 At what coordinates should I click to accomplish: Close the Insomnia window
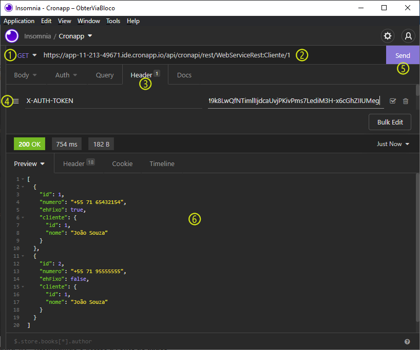[407, 8]
